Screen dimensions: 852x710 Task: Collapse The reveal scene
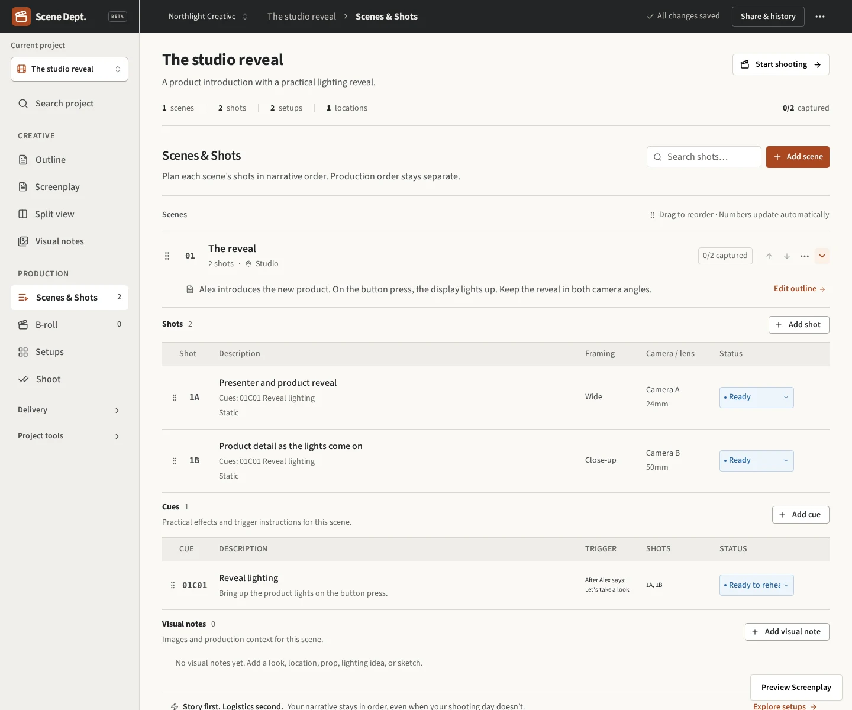[822, 256]
